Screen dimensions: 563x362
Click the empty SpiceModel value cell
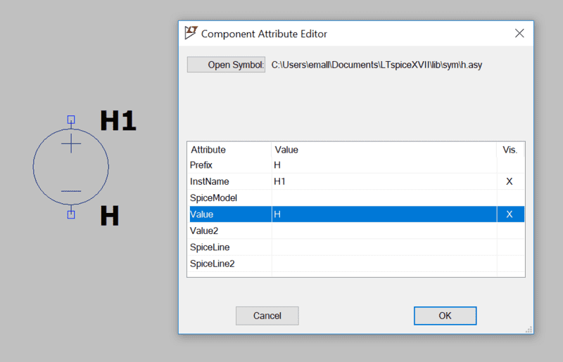point(384,198)
